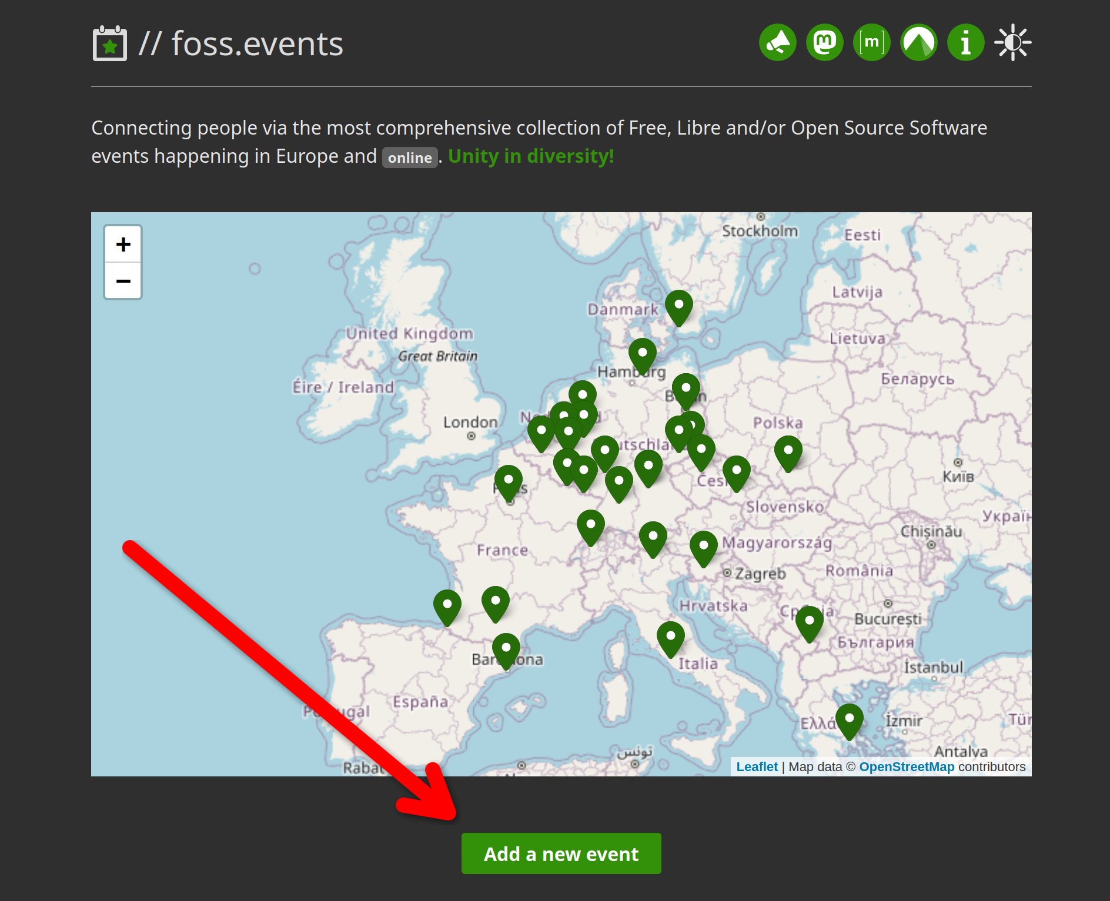Screen dimensions: 1110x901
Task: Click the map marker in central Italia
Action: point(671,639)
